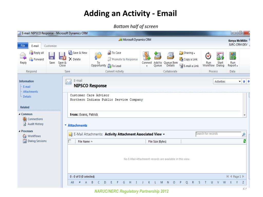Filter attachments by letter Z
Viewport: 263px width, 197px height.
pyautogui.click(x=243, y=182)
